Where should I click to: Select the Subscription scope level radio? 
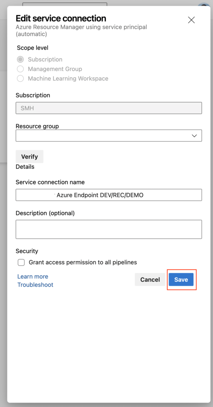20,60
